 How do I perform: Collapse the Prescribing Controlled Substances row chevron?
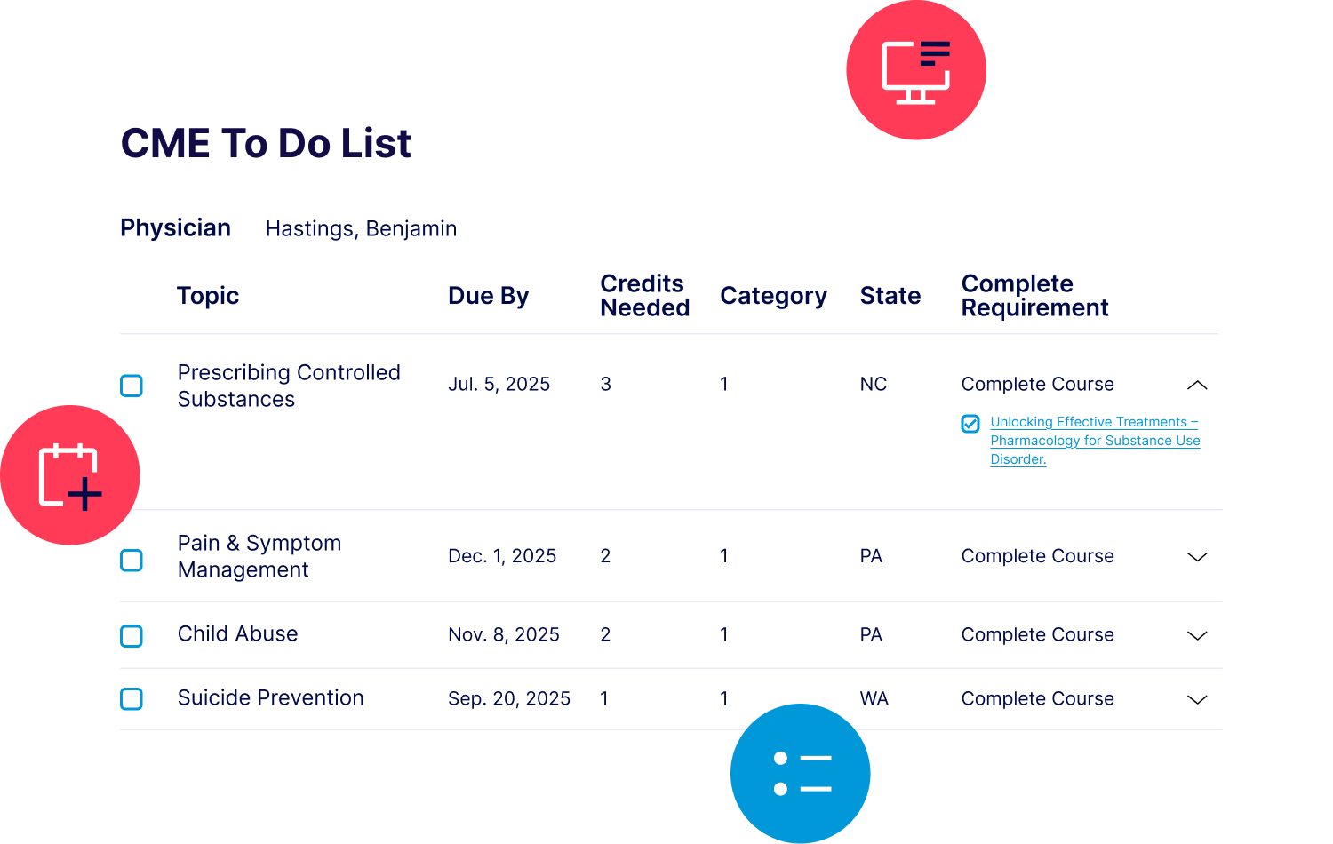click(1197, 385)
